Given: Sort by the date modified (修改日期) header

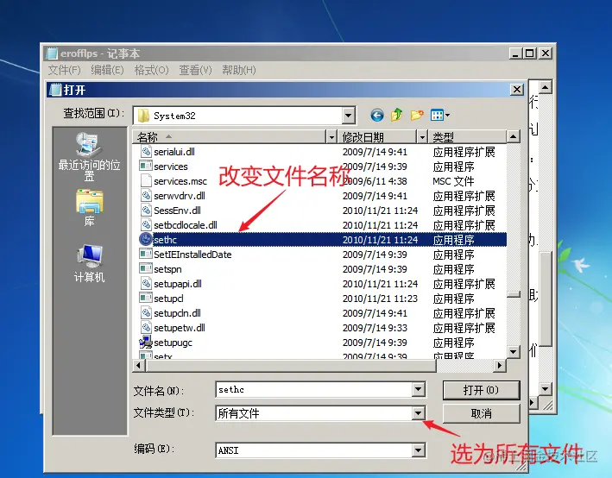Looking at the screenshot, I should coord(377,137).
